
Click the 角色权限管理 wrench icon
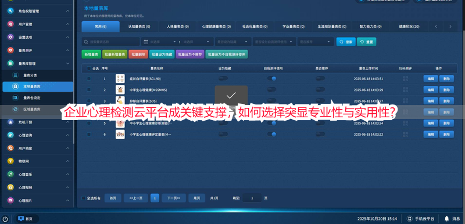10,11
